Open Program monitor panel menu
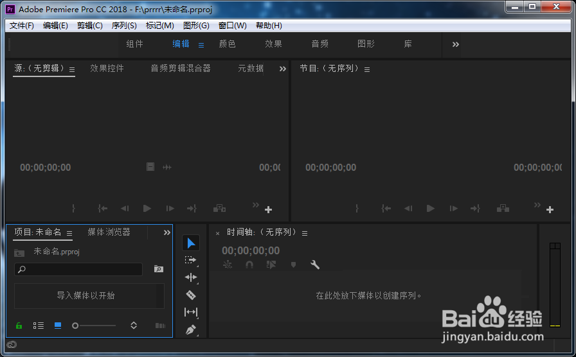576x357 pixels. point(367,69)
